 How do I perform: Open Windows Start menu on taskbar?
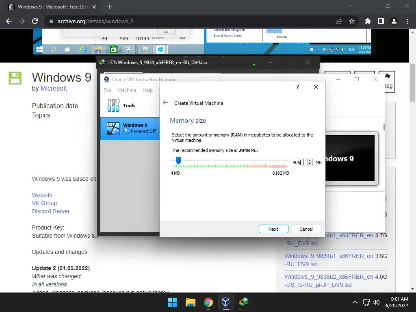coord(172,302)
